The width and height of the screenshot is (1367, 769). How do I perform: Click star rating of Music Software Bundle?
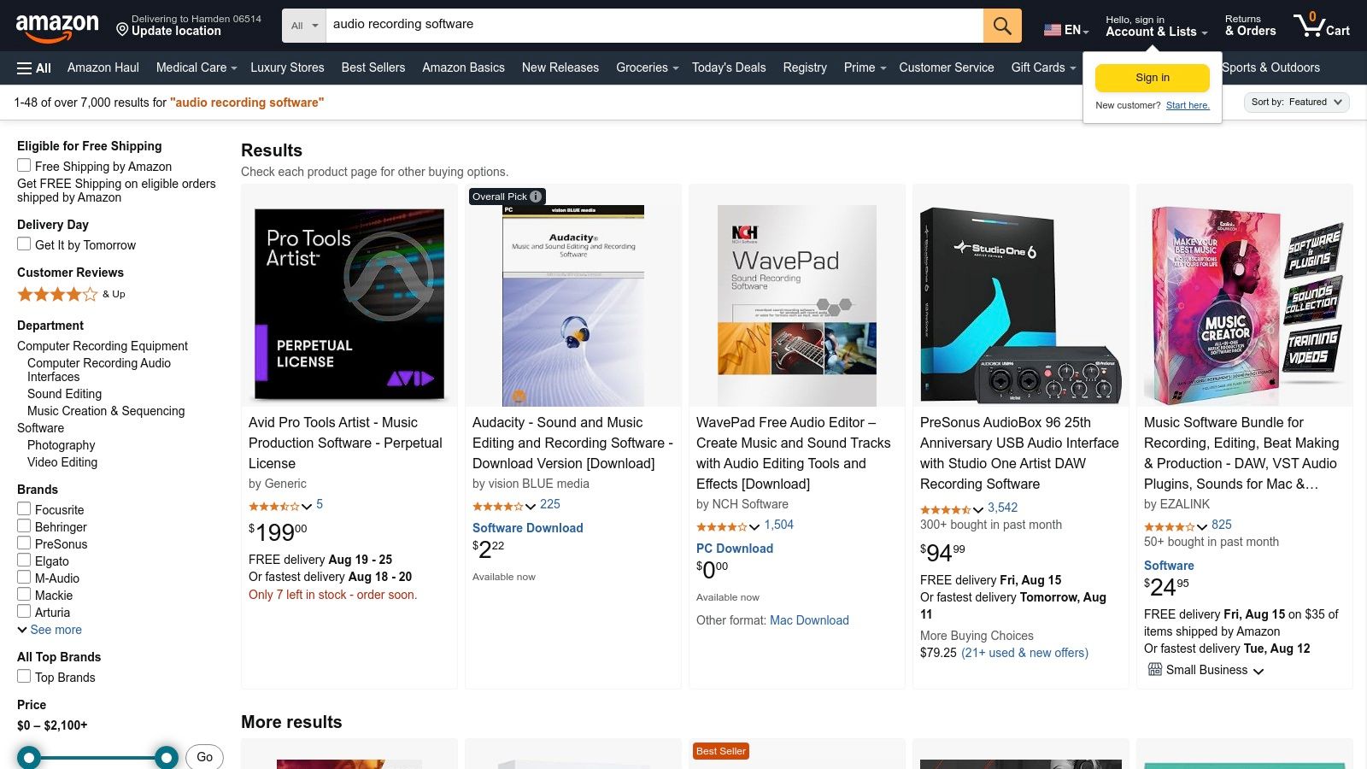(1176, 526)
